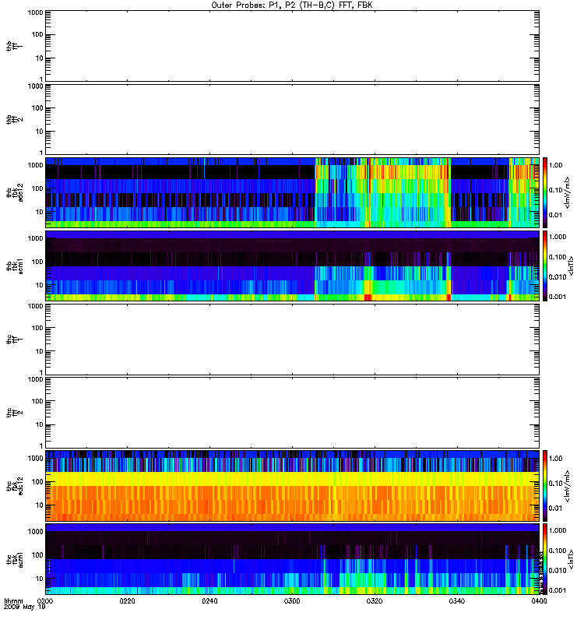This screenshot has width=584, height=623.
Task: Click the 10 y-axis tick of thb fbk edc12 panel
Action: (x=40, y=212)
